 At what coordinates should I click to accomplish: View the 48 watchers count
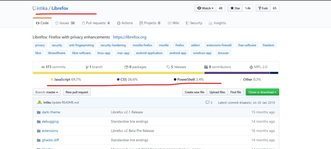click(221, 8)
